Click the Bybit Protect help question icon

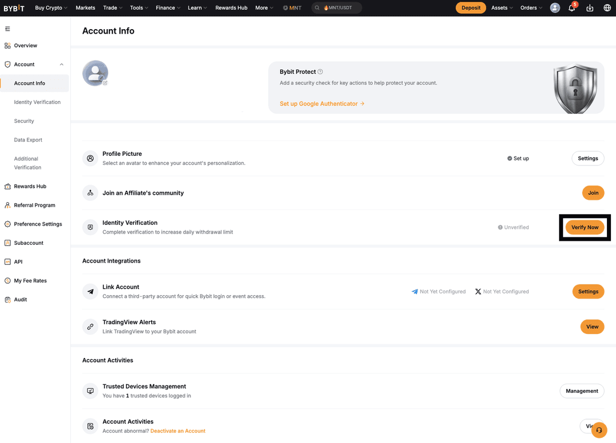[320, 71]
